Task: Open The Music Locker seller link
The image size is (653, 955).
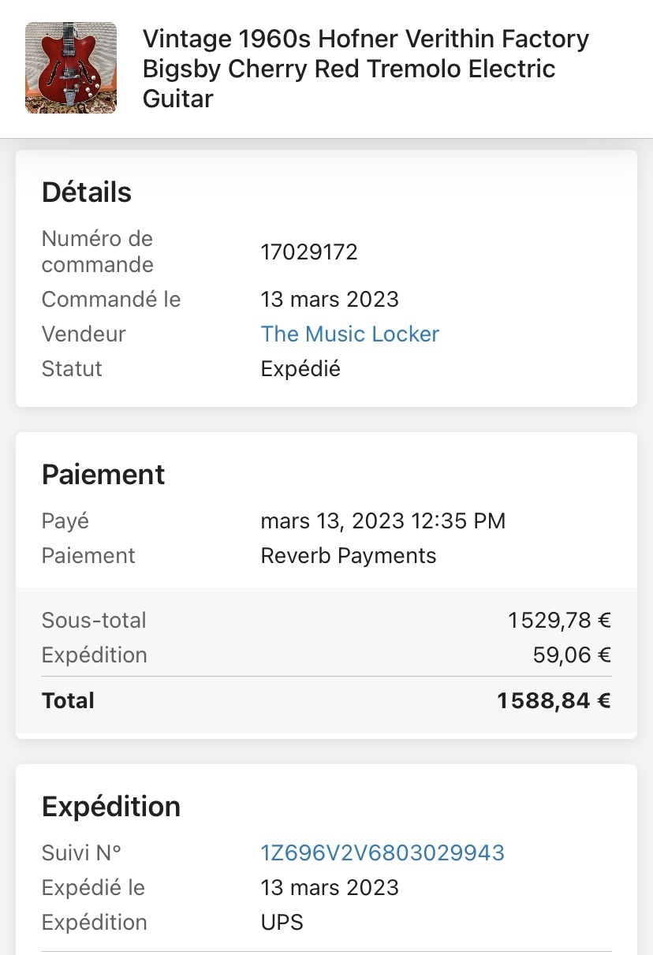Action: (349, 334)
